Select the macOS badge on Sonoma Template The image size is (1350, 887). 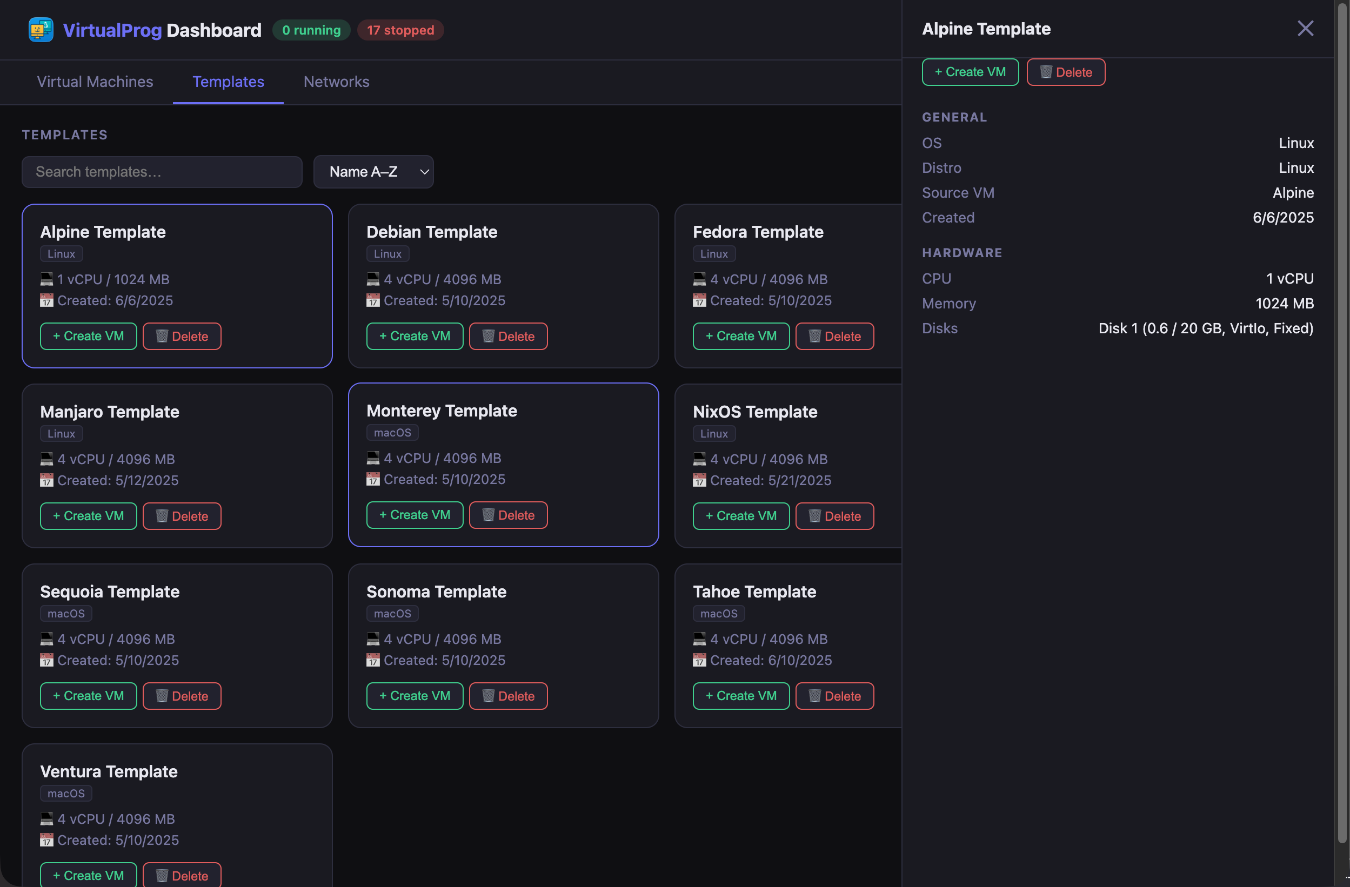tap(392, 613)
